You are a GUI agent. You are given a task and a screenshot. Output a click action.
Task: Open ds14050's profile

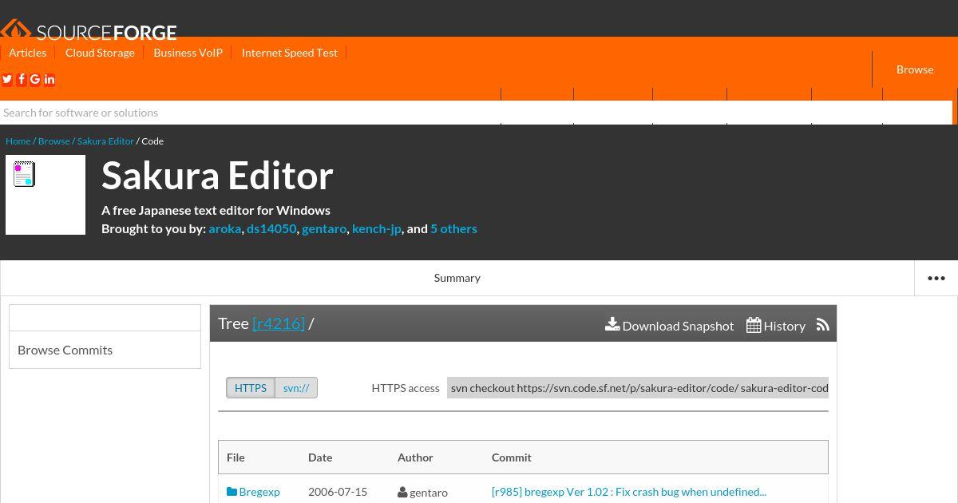[271, 228]
